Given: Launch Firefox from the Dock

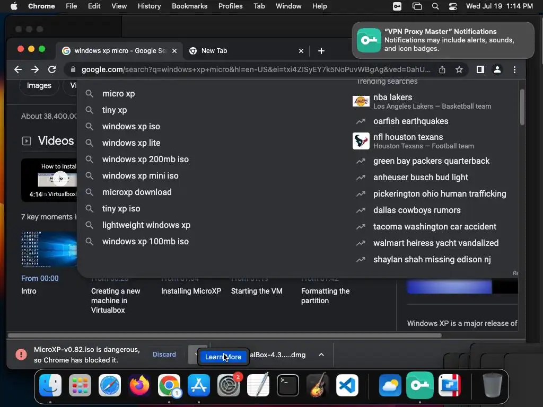Looking at the screenshot, I should (139, 385).
